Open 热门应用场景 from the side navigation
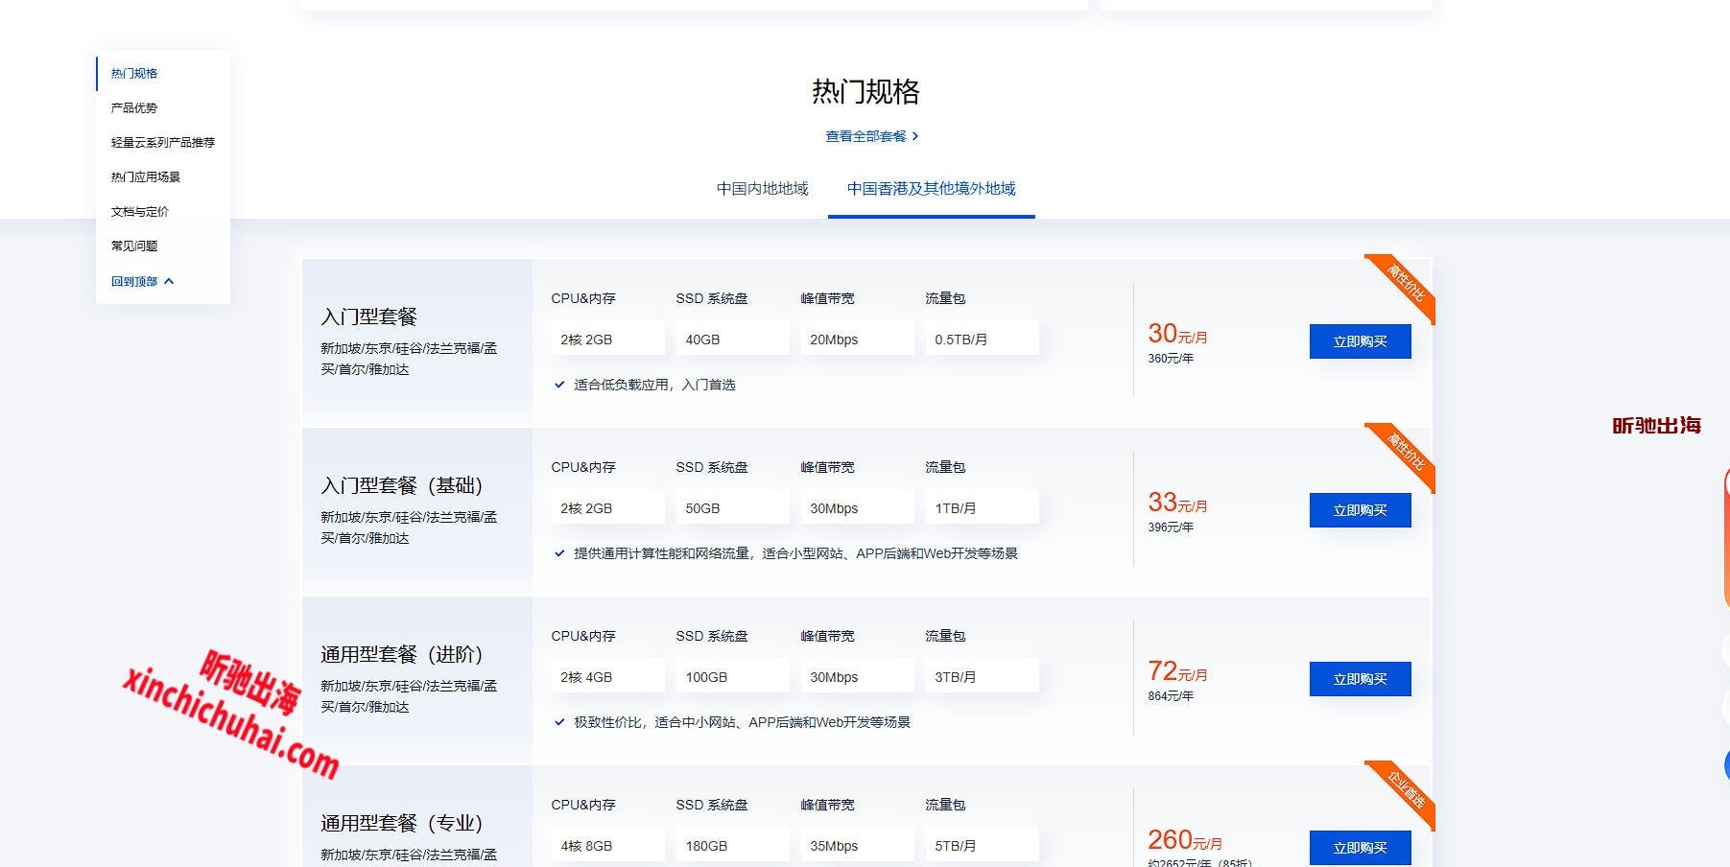 (148, 176)
